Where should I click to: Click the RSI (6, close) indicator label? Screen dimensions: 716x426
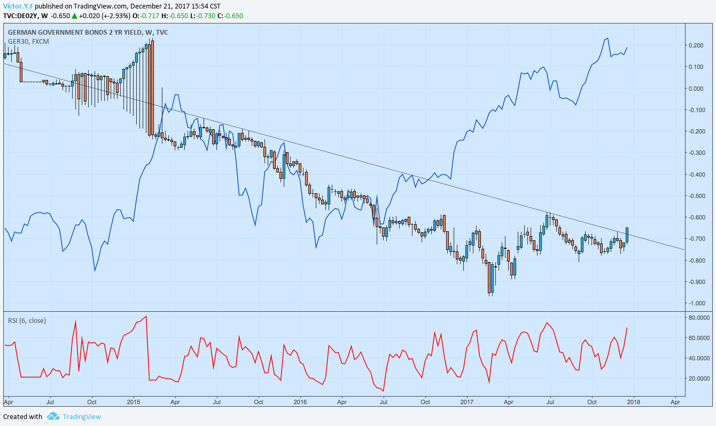coord(27,320)
